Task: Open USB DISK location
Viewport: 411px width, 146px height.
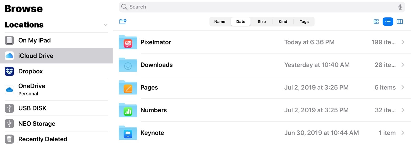Action: (x=32, y=108)
